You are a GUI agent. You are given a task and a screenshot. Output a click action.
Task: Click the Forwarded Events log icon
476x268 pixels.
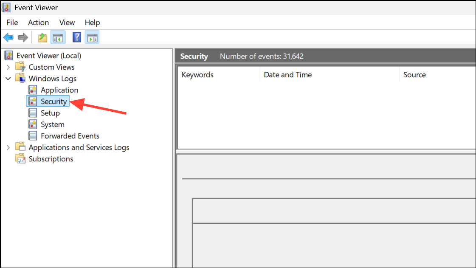click(32, 135)
